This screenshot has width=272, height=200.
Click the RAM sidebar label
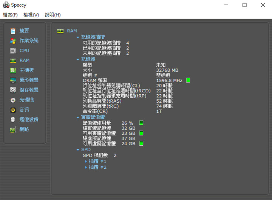pyautogui.click(x=25, y=60)
